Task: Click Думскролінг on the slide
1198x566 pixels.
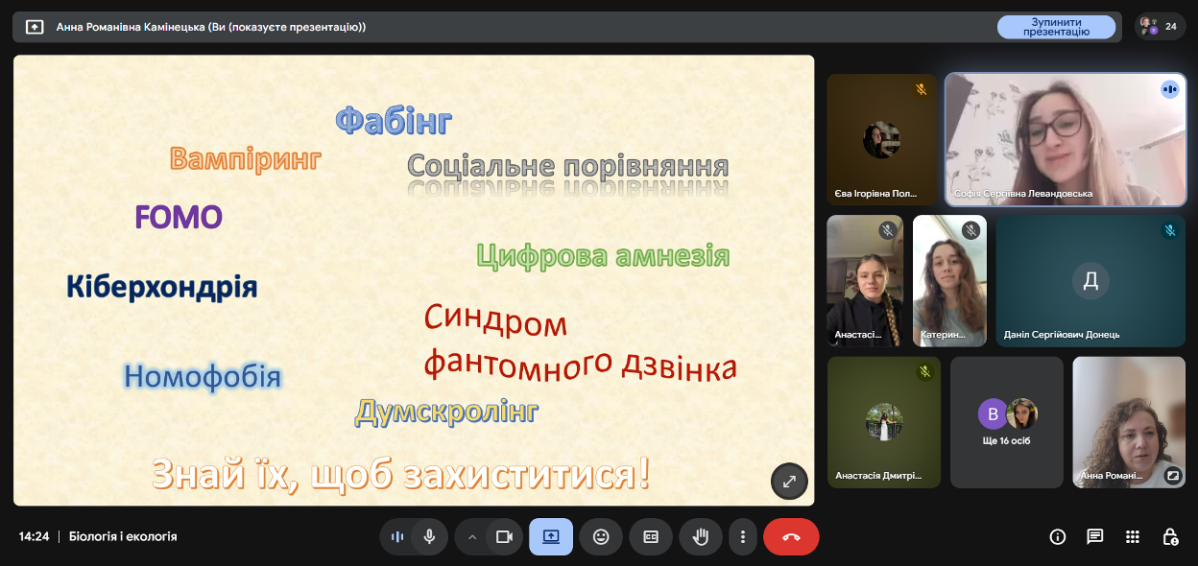Action: 446,413
